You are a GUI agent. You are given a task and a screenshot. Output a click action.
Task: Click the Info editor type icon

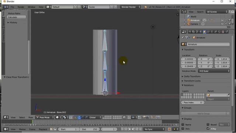click(6, 7)
